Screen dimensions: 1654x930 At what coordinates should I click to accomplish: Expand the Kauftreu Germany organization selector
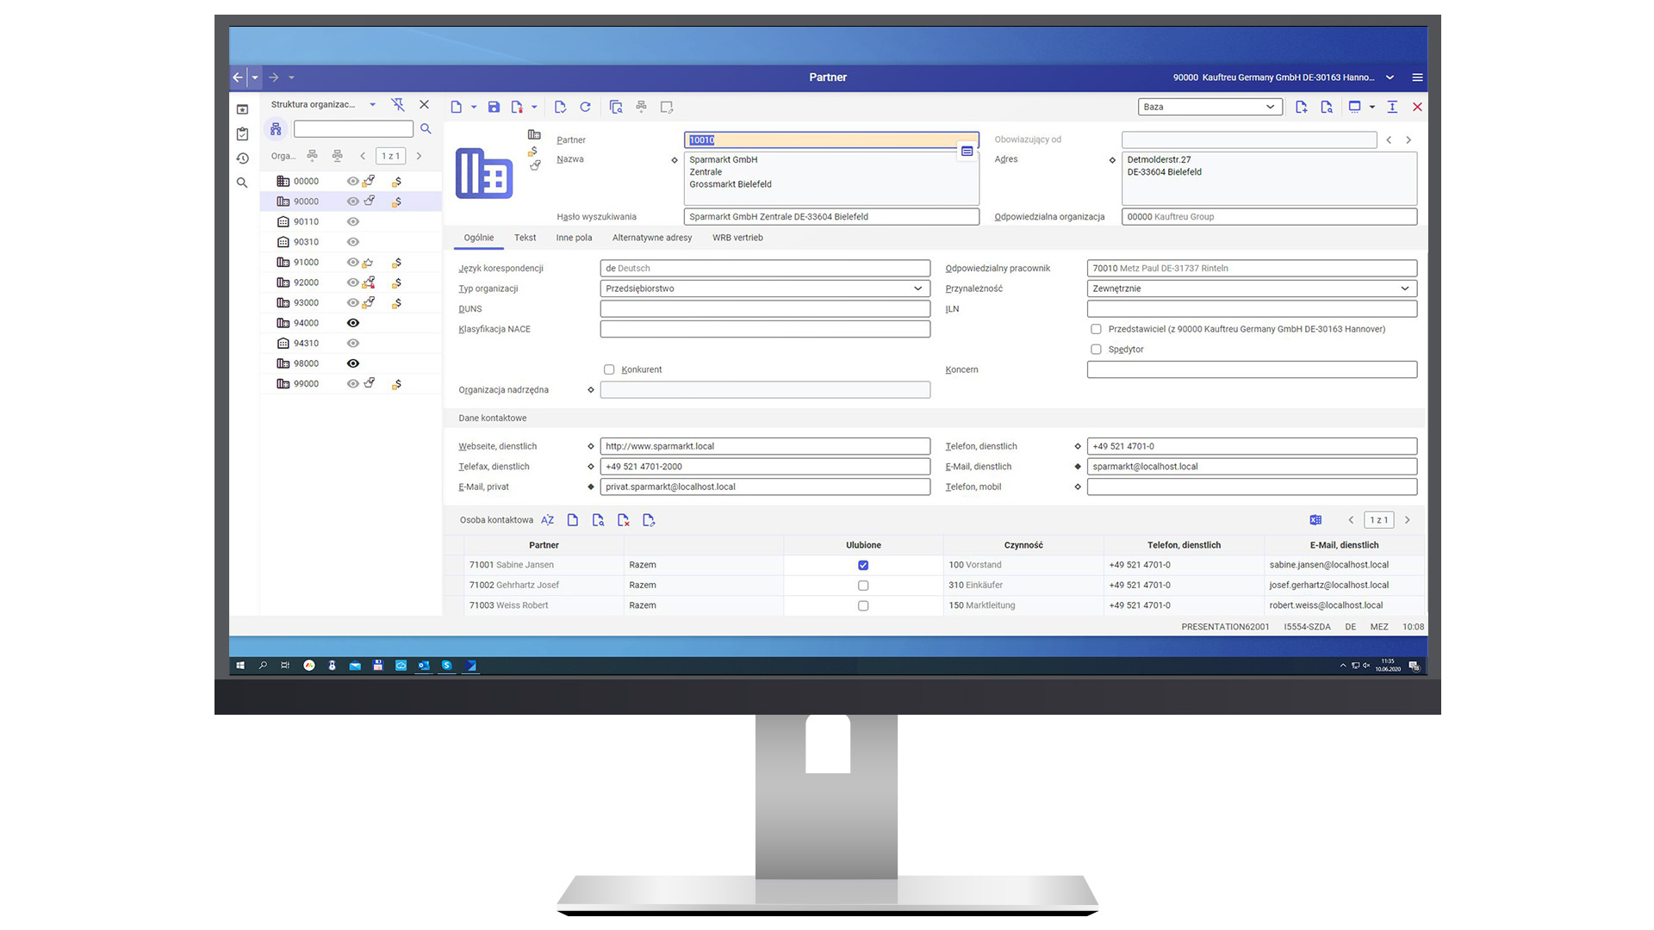point(1390,77)
